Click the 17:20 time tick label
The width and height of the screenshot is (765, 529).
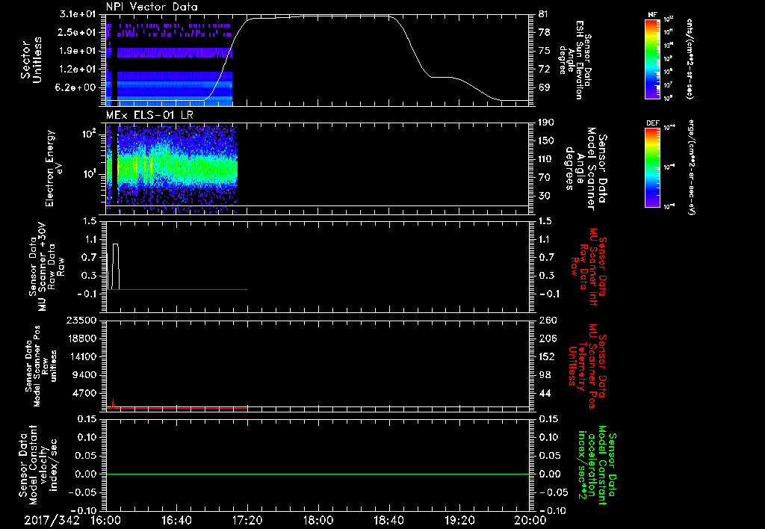[x=247, y=520]
